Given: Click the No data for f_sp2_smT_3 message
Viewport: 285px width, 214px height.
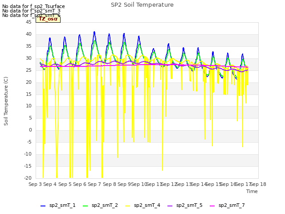Looking at the screenshot, I should click(x=31, y=11).
